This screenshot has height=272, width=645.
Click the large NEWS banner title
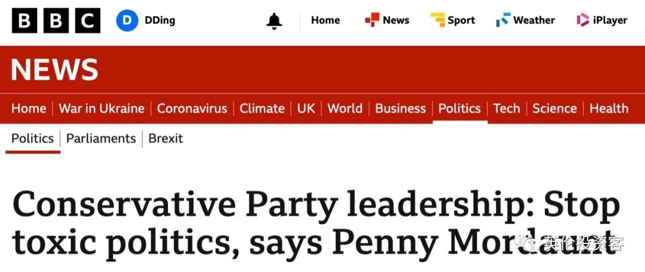tap(55, 69)
